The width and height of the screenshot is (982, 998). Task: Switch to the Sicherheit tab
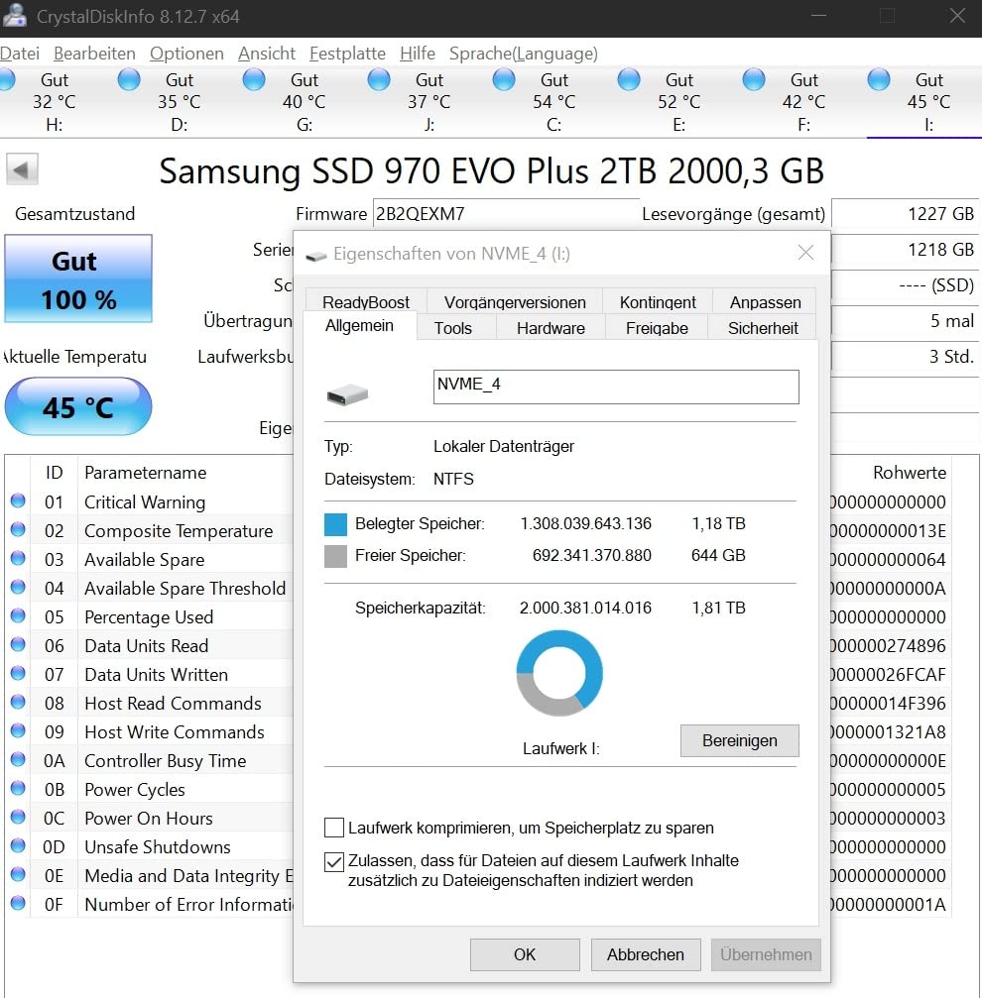click(x=763, y=328)
